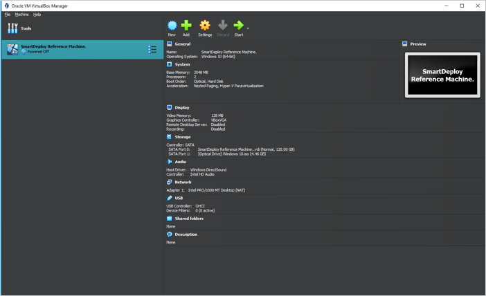Click the Shared folders section icon
The width and height of the screenshot is (486, 296).
pyautogui.click(x=169, y=219)
